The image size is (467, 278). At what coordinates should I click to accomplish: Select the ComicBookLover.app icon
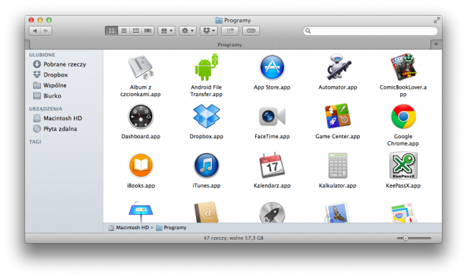point(403,67)
